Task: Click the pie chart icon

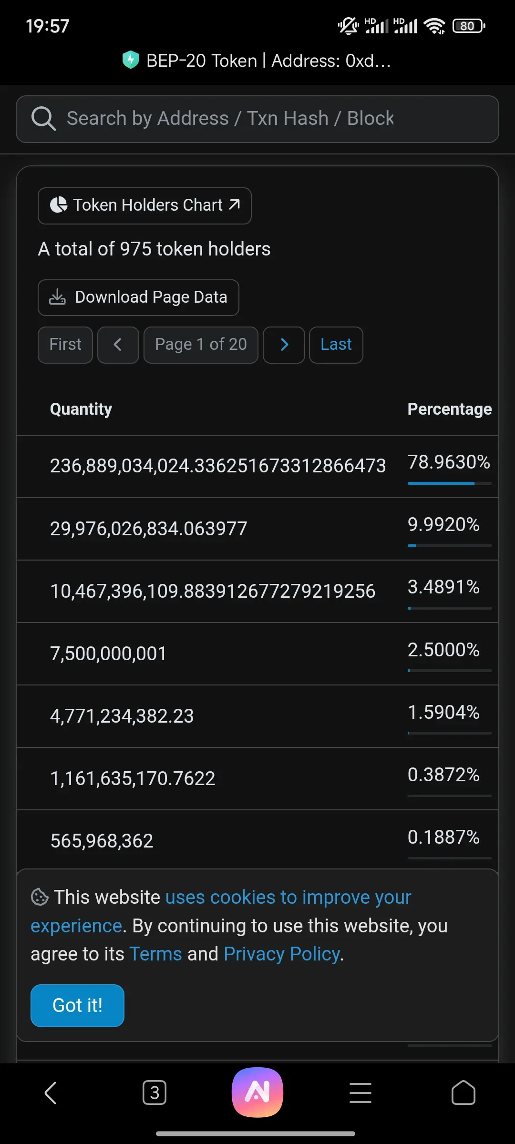Action: [x=59, y=205]
